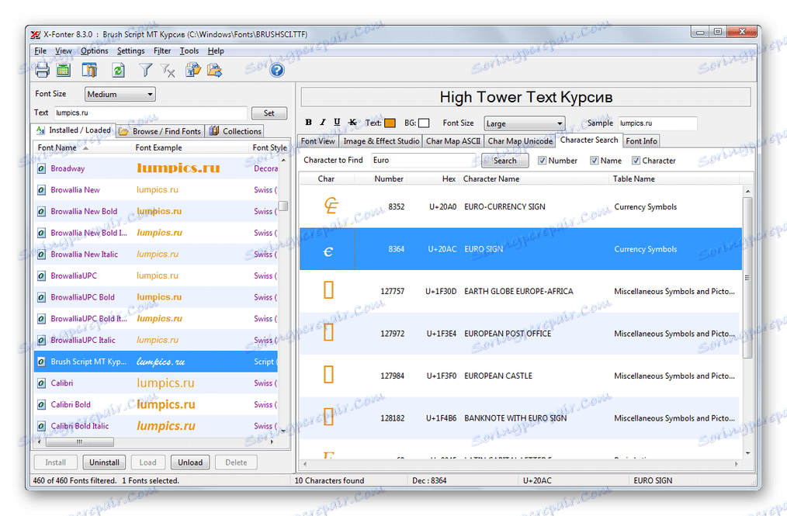Click the refresh font list icon

point(118,70)
